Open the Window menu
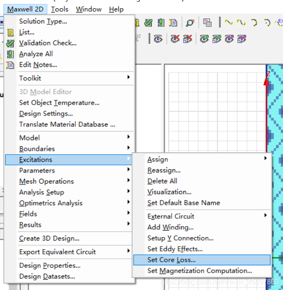This screenshot has width=283, height=290. coord(88,9)
